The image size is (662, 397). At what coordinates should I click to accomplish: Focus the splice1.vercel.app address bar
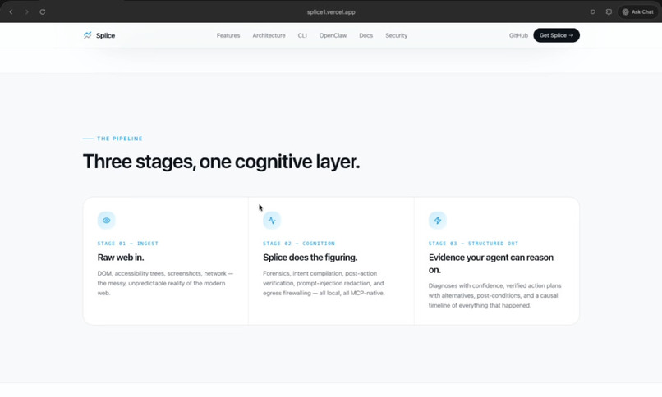click(331, 11)
